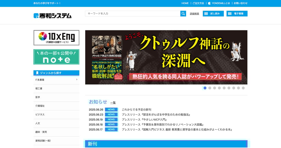Click the お知らせ heading

tap(98, 102)
